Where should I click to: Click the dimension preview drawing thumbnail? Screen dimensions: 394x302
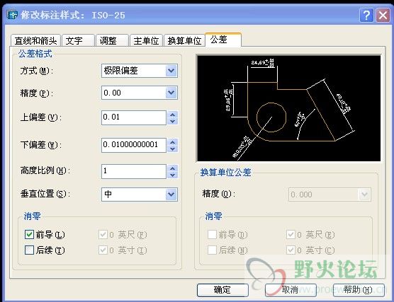pyautogui.click(x=289, y=108)
